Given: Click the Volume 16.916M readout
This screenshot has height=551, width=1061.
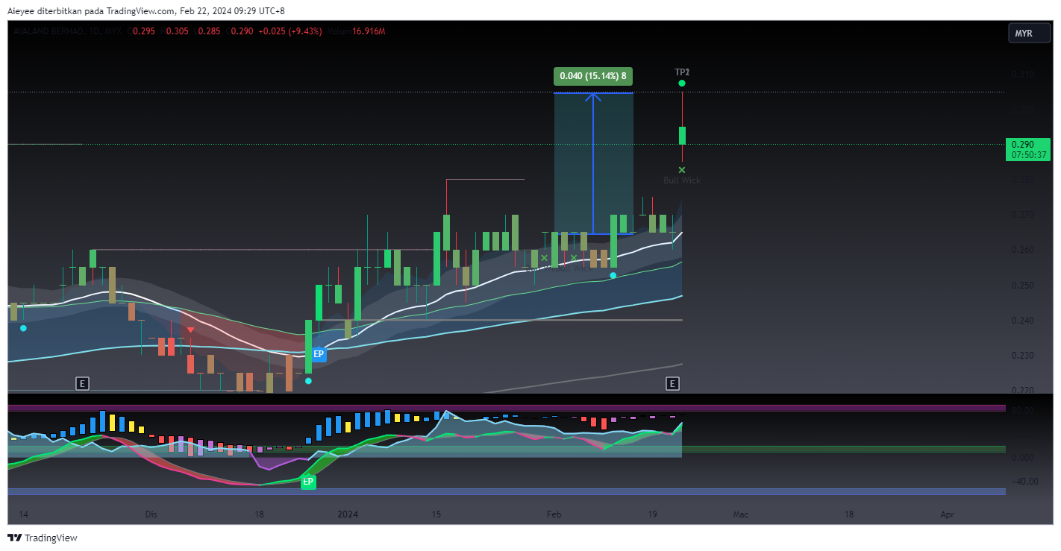Looking at the screenshot, I should point(357,31).
